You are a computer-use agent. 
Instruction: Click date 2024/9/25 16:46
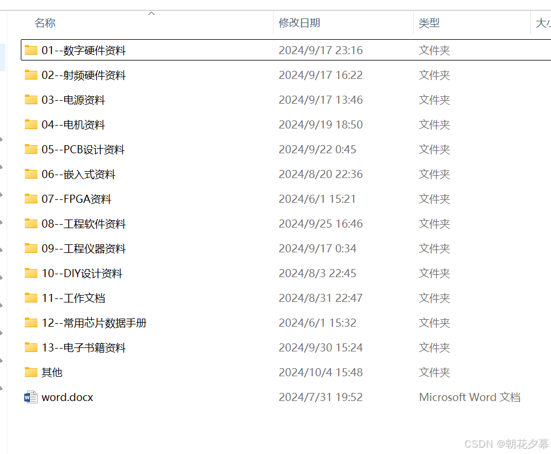(320, 224)
